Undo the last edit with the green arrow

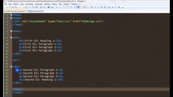coord(41,7)
